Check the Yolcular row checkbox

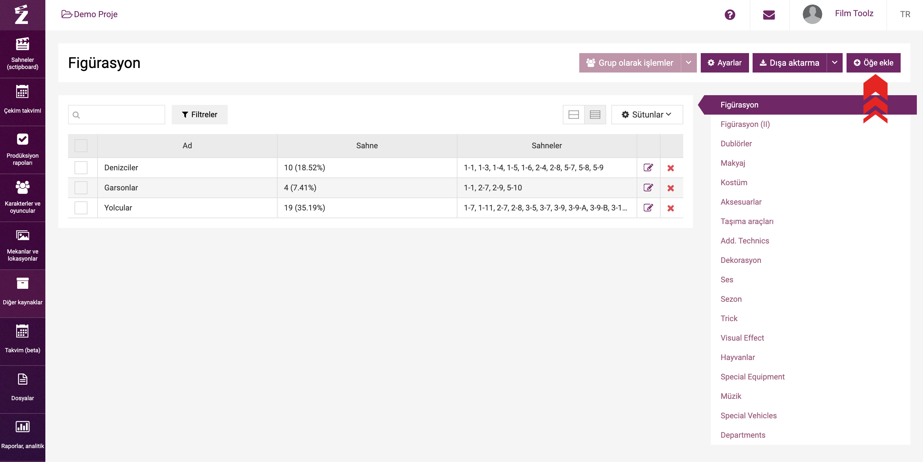tap(81, 208)
